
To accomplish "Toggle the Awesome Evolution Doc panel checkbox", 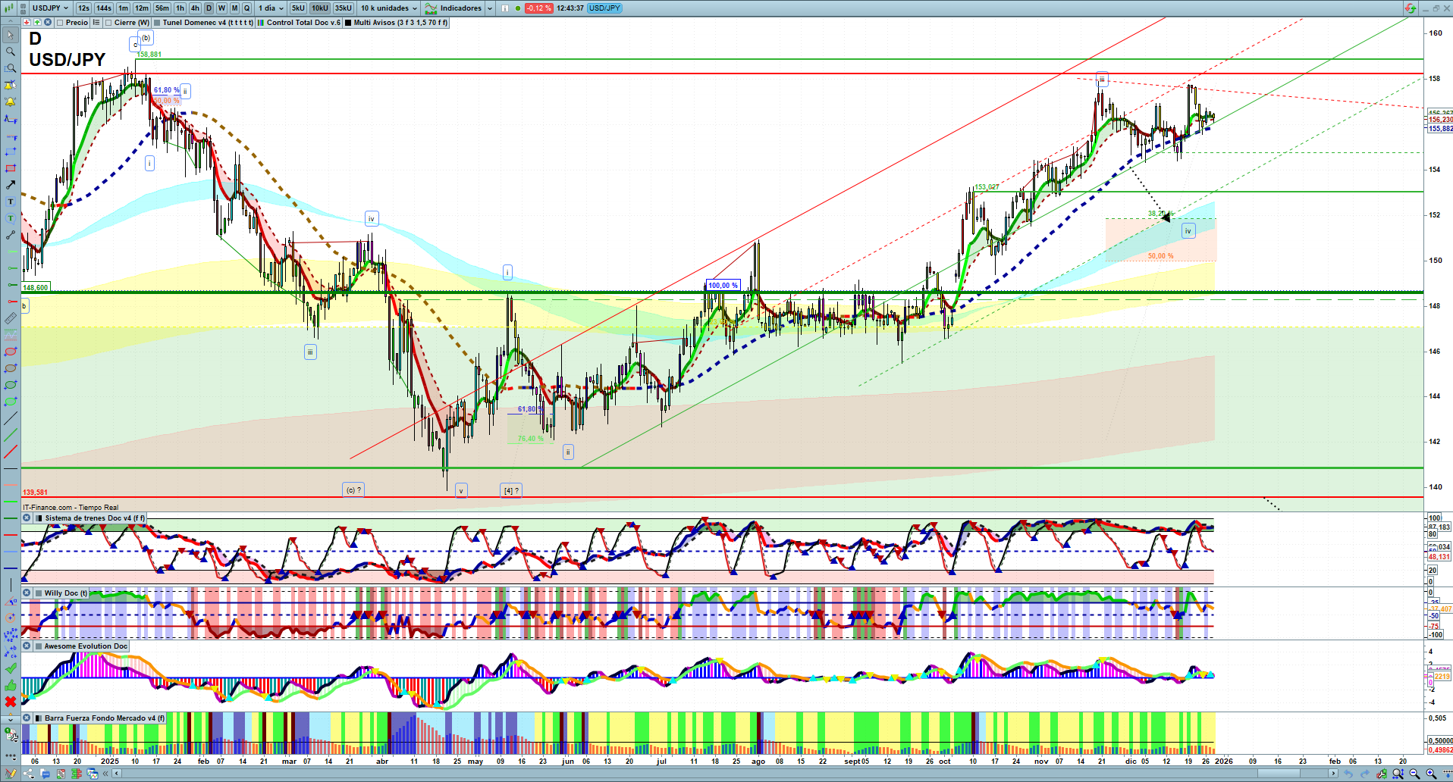I will pyautogui.click(x=39, y=646).
